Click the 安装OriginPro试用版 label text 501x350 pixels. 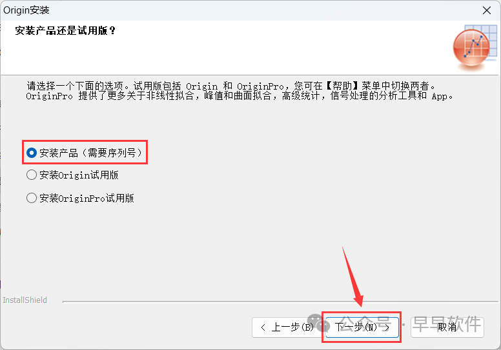click(x=87, y=198)
